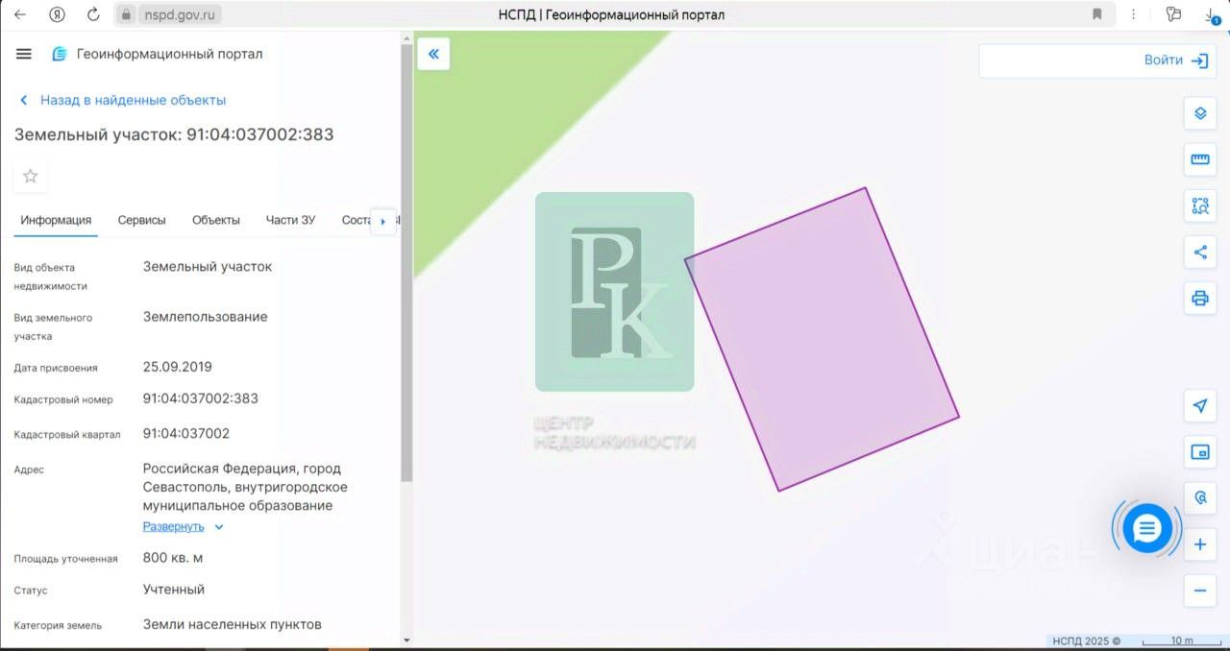Share the map via share icon
This screenshot has height=651, width=1230.
[x=1199, y=253]
